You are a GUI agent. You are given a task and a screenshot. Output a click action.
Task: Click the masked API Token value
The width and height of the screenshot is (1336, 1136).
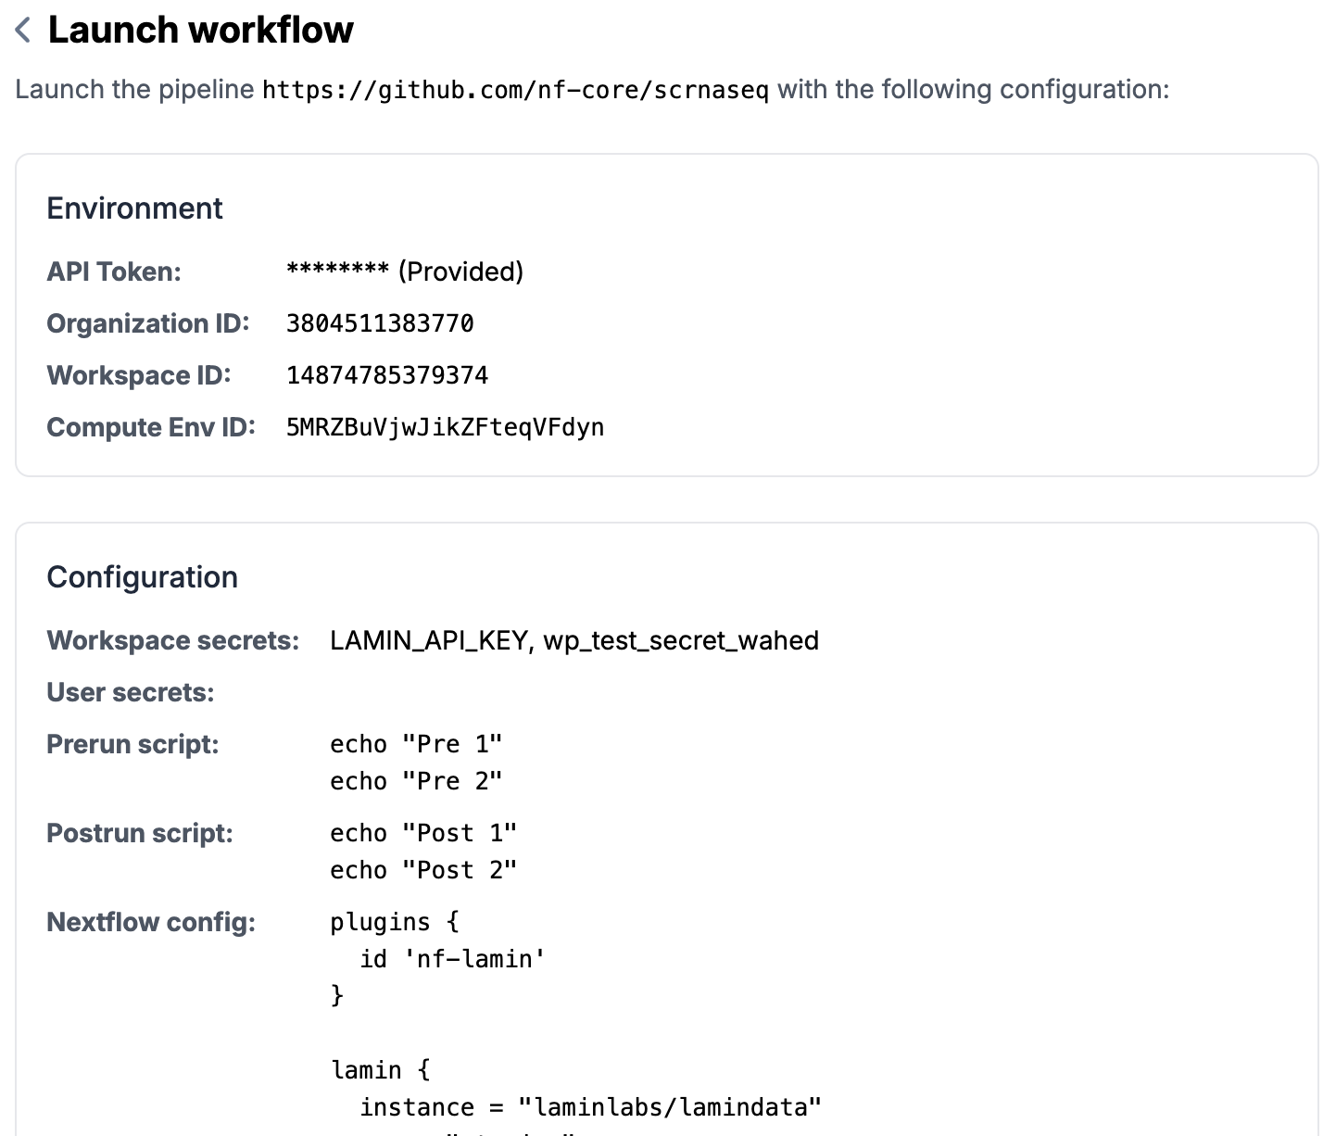click(x=404, y=271)
